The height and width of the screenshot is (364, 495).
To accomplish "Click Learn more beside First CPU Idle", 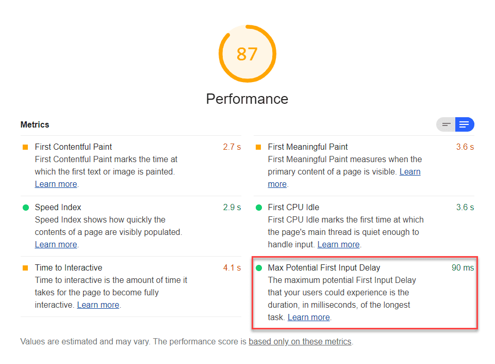I will point(338,244).
